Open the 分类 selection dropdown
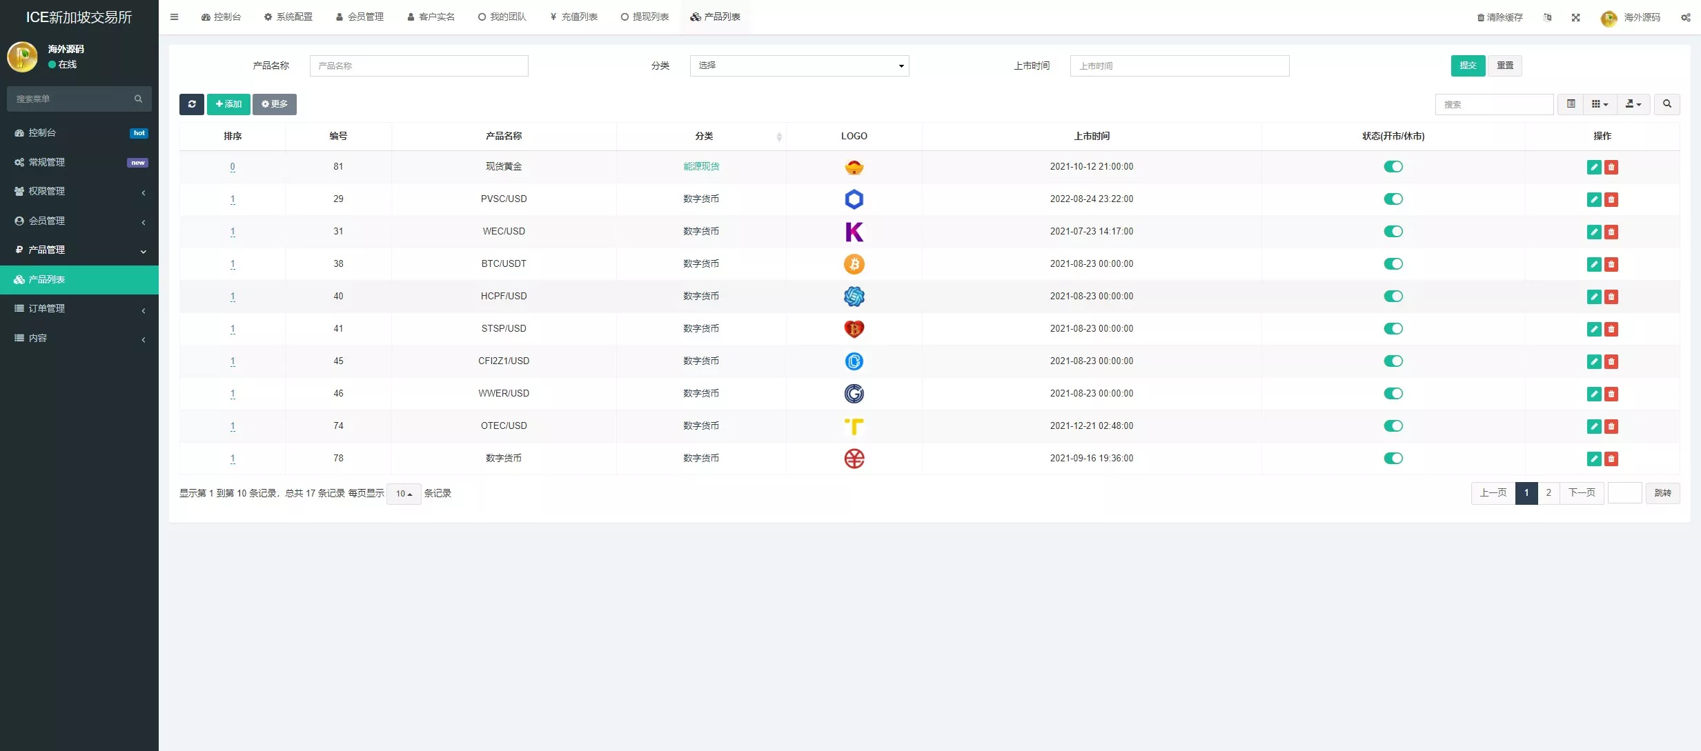 [798, 66]
